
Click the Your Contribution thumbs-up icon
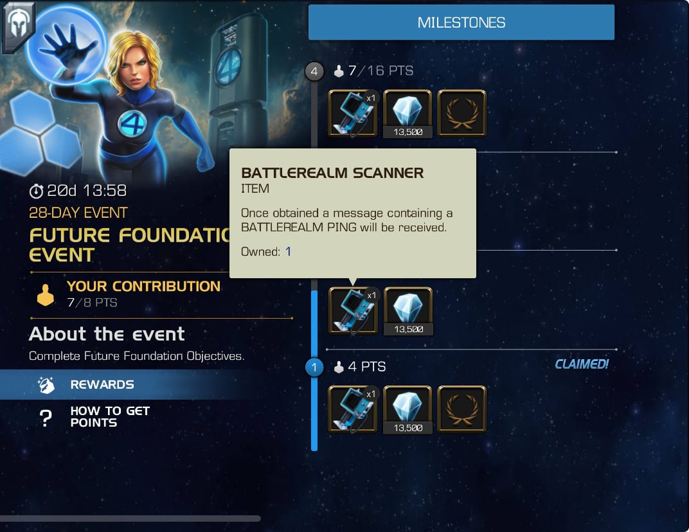pos(45,295)
